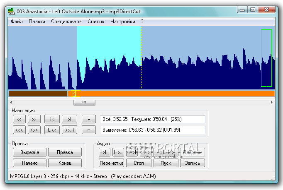Open the Файл menu
This screenshot has width=283, height=190.
(x=17, y=22)
